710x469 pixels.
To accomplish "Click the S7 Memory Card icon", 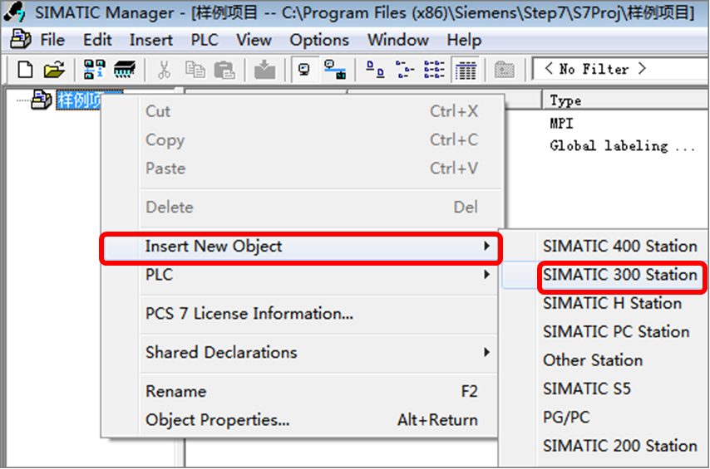I will coord(125,70).
